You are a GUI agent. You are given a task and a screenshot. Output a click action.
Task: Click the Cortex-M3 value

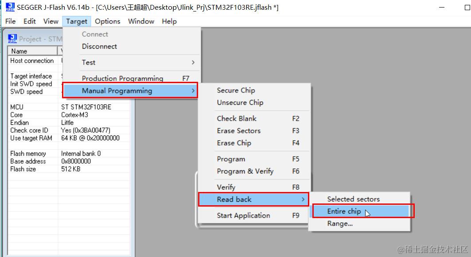74,115
